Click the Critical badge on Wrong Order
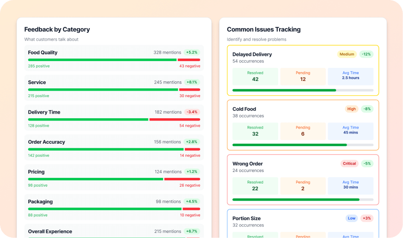Screen dimensions: 403x238 (x=349, y=164)
